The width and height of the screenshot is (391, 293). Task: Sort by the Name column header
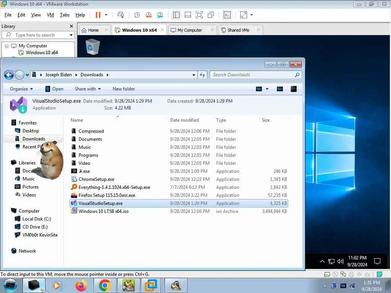point(77,120)
